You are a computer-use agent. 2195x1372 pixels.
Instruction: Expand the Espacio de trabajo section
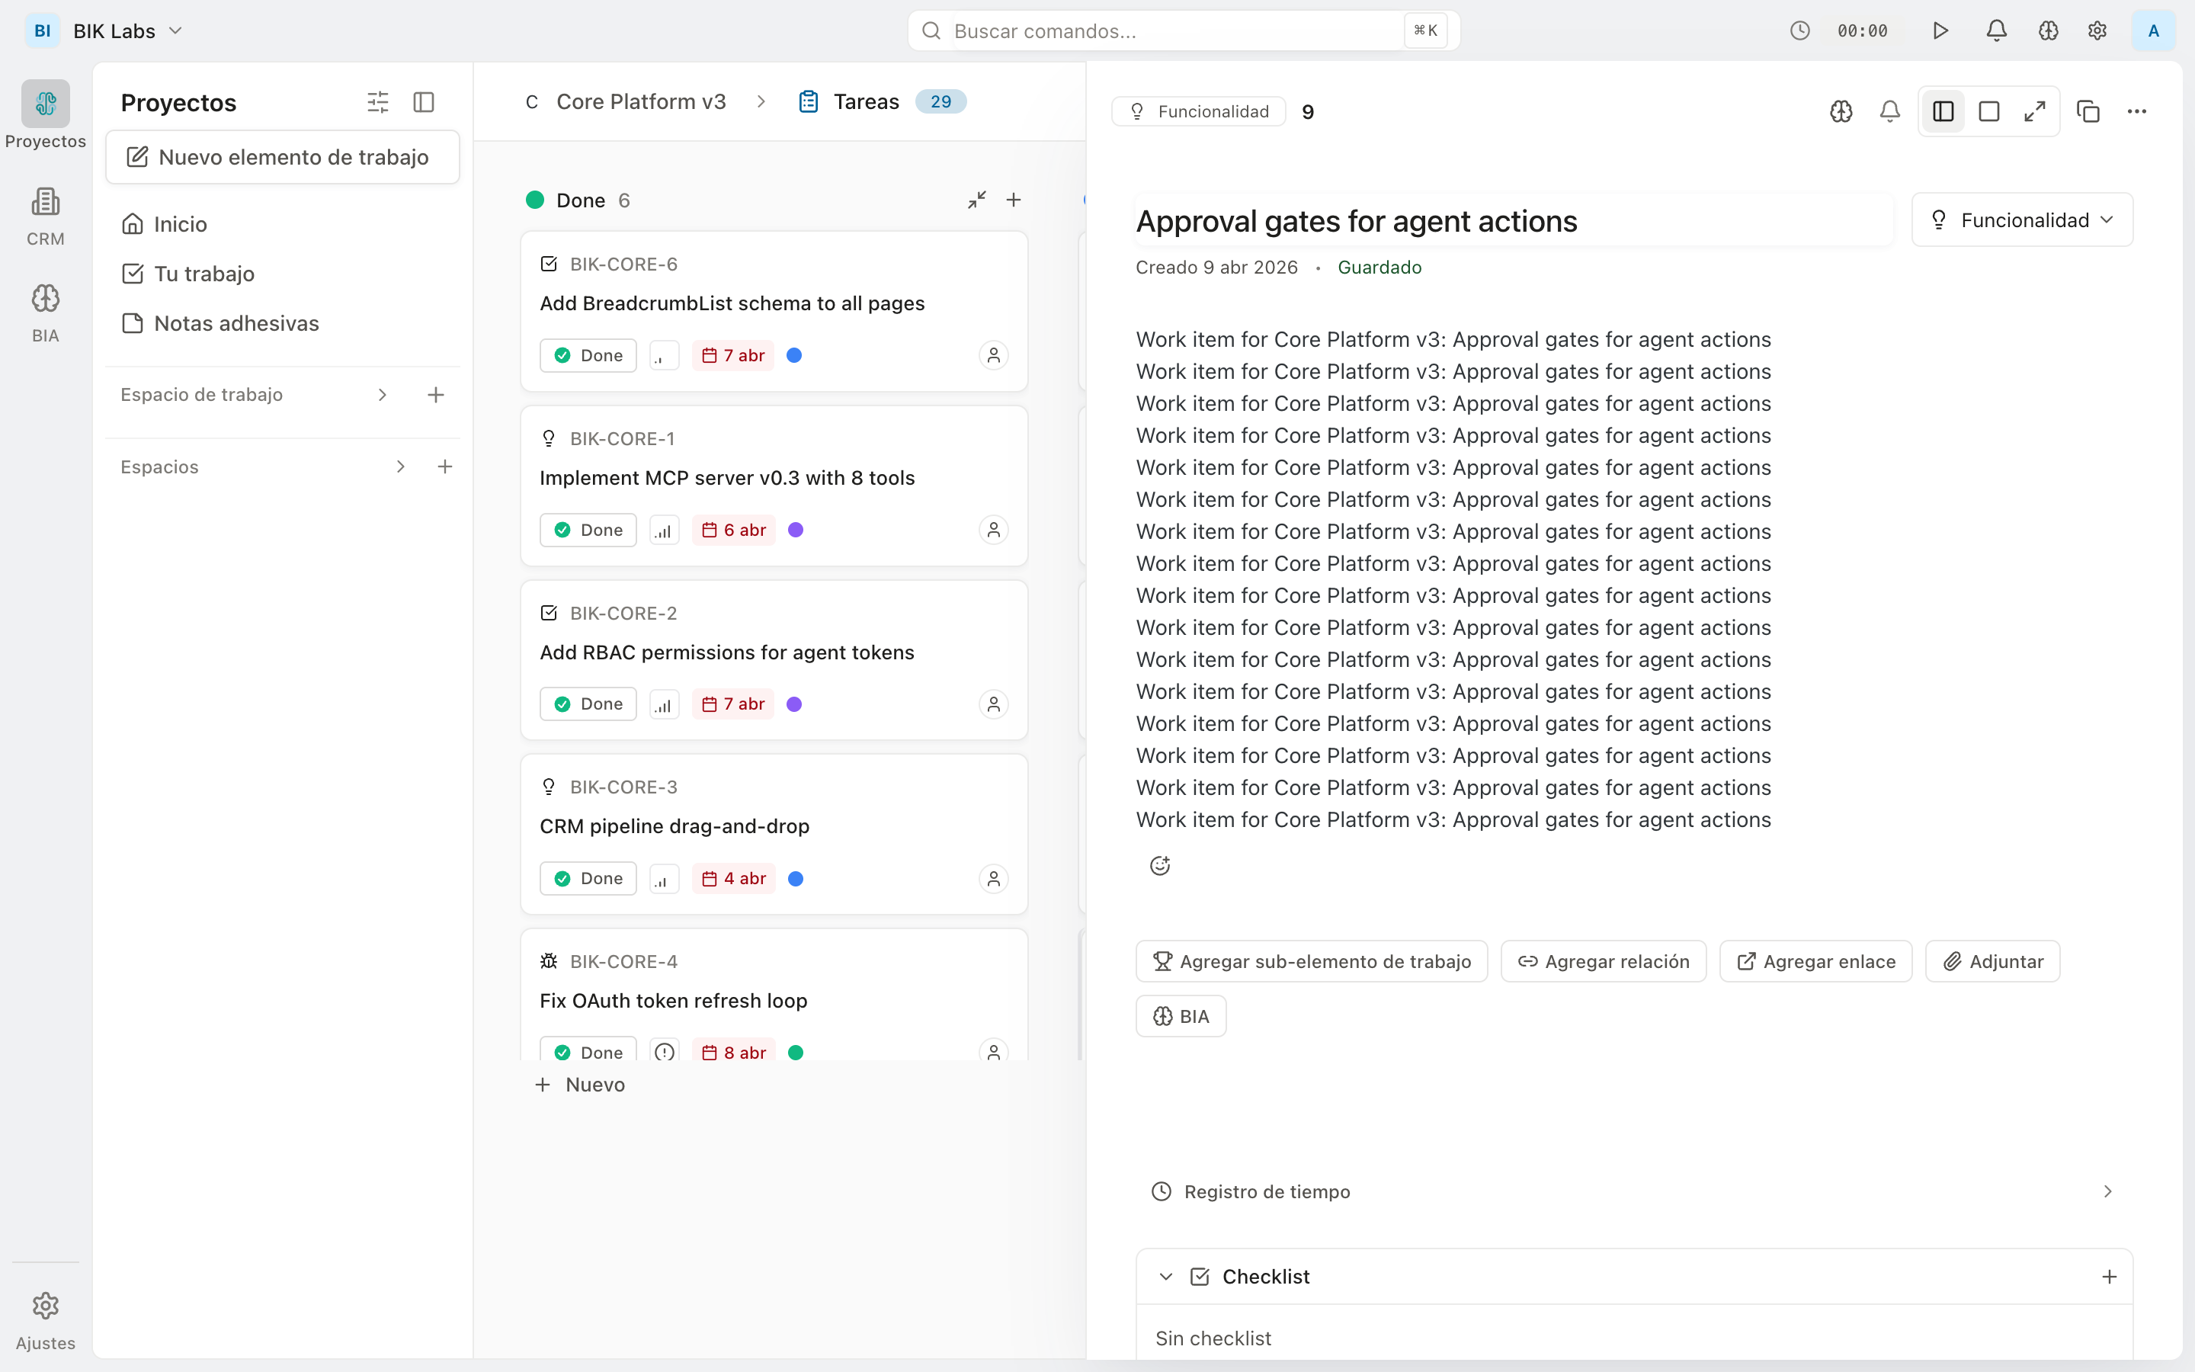coord(382,395)
